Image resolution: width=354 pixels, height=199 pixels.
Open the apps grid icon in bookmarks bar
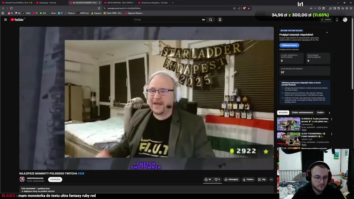click(x=3, y=13)
